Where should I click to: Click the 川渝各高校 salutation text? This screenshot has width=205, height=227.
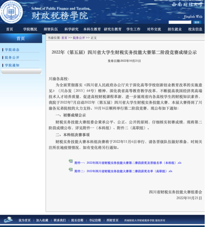coord(59,79)
